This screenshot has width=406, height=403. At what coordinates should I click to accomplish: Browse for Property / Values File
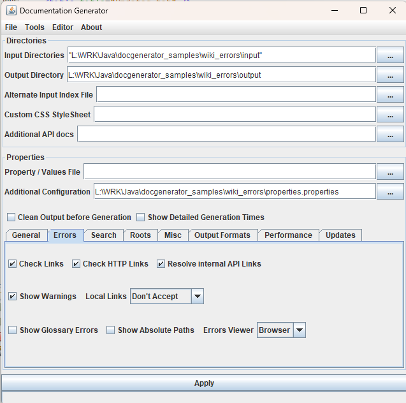390,172
